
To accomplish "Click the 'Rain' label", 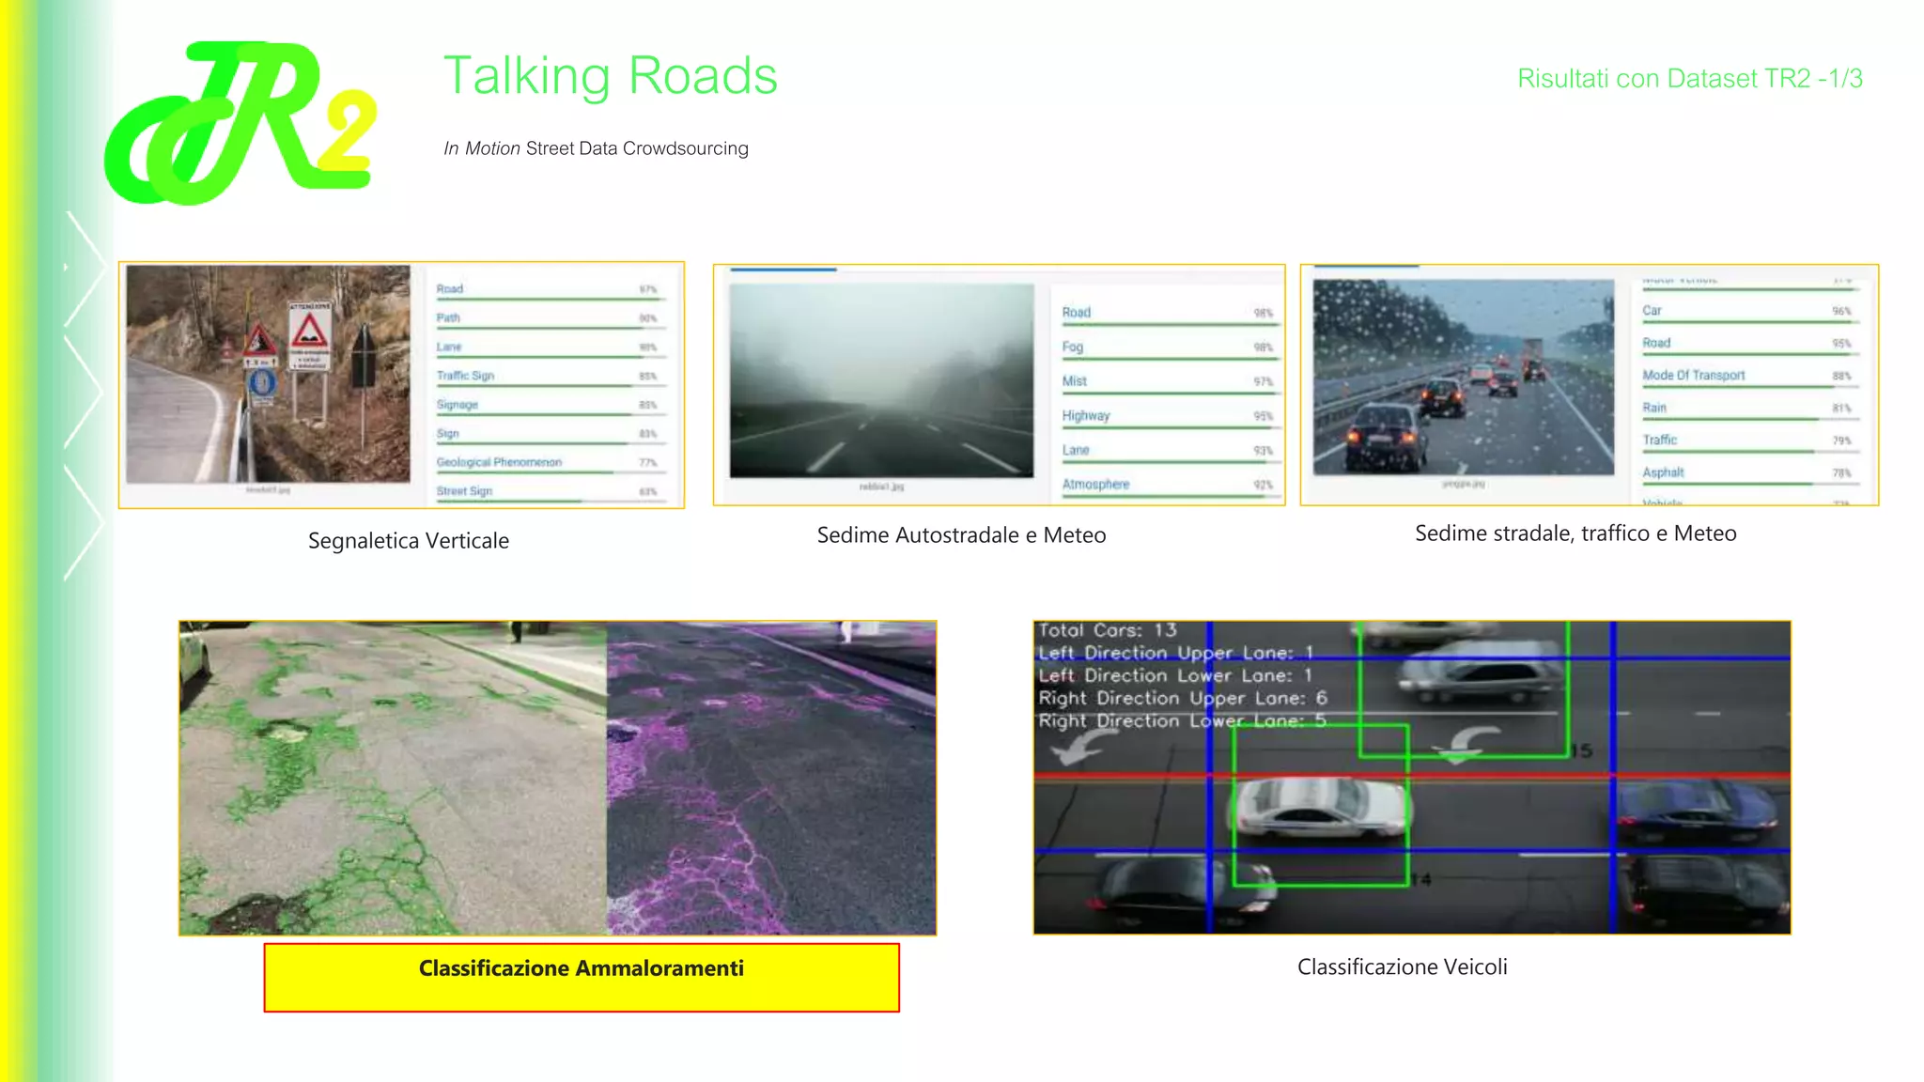I will pos(1654,408).
